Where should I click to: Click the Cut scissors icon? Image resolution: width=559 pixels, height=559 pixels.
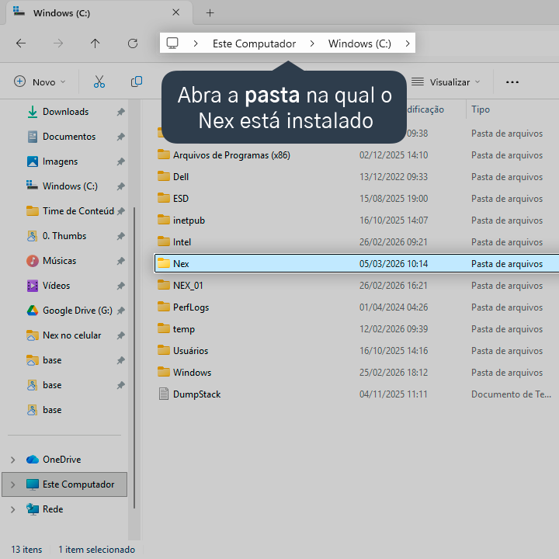click(x=99, y=82)
